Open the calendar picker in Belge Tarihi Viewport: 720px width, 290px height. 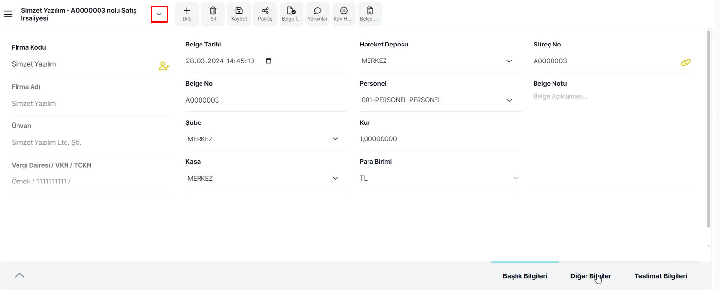pyautogui.click(x=269, y=61)
